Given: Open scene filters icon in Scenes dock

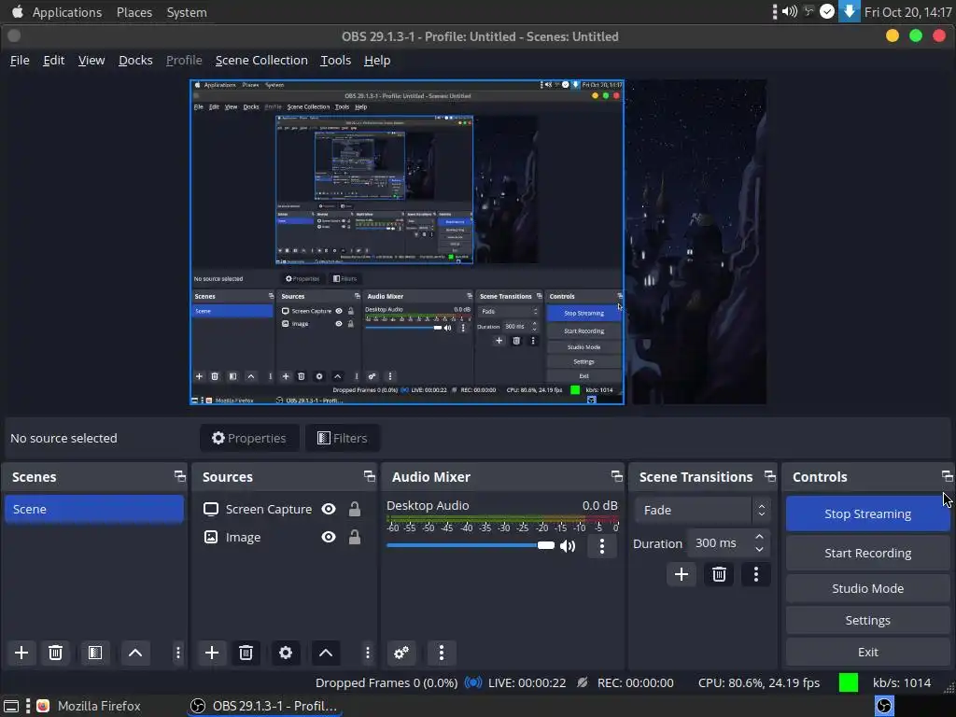Looking at the screenshot, I should point(95,653).
